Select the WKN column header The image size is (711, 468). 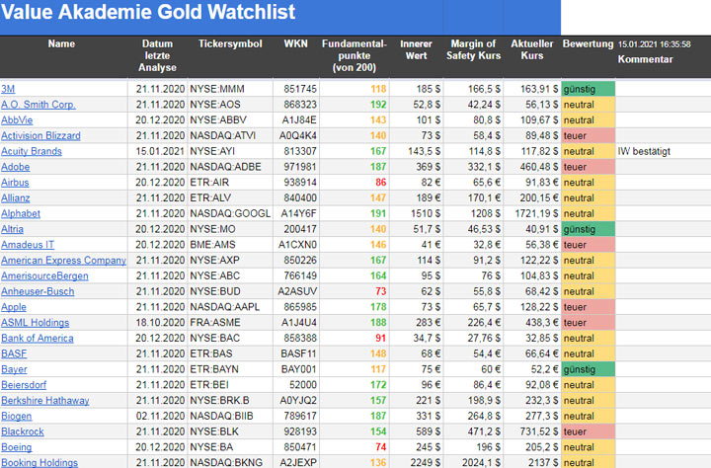(x=295, y=44)
